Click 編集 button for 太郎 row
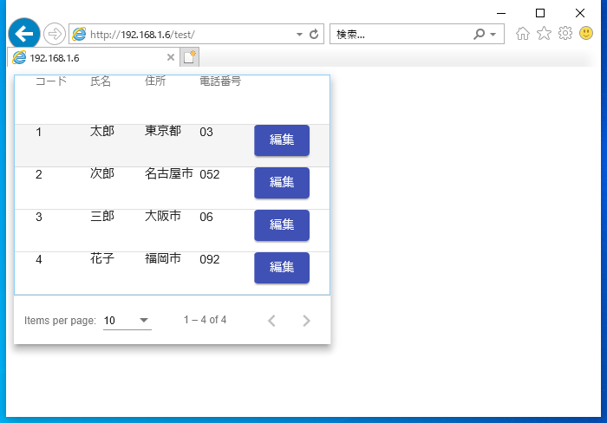The image size is (607, 423). click(282, 140)
